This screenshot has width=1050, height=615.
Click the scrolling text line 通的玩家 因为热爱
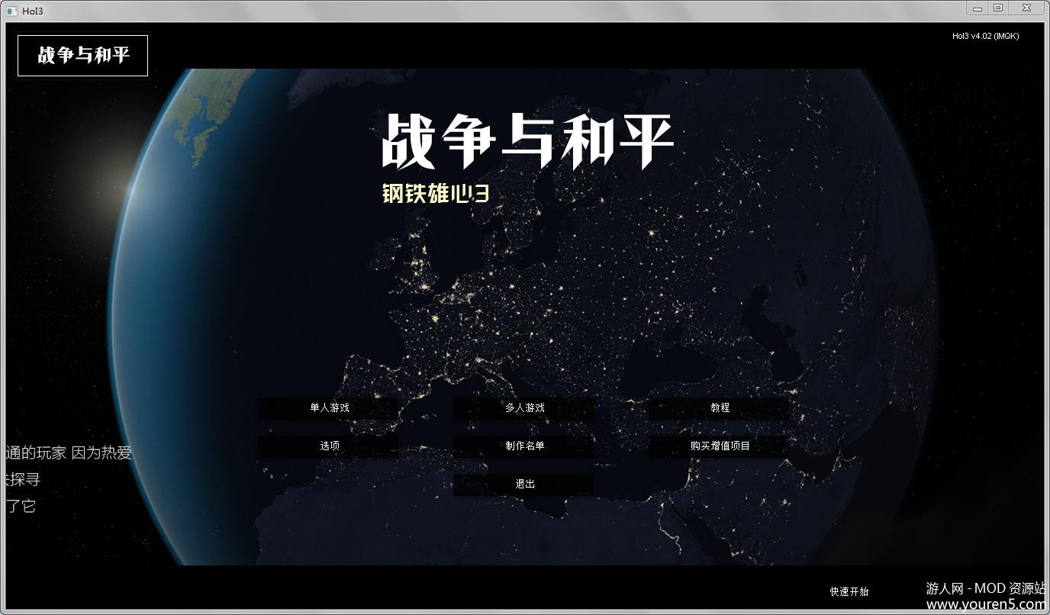[69, 453]
